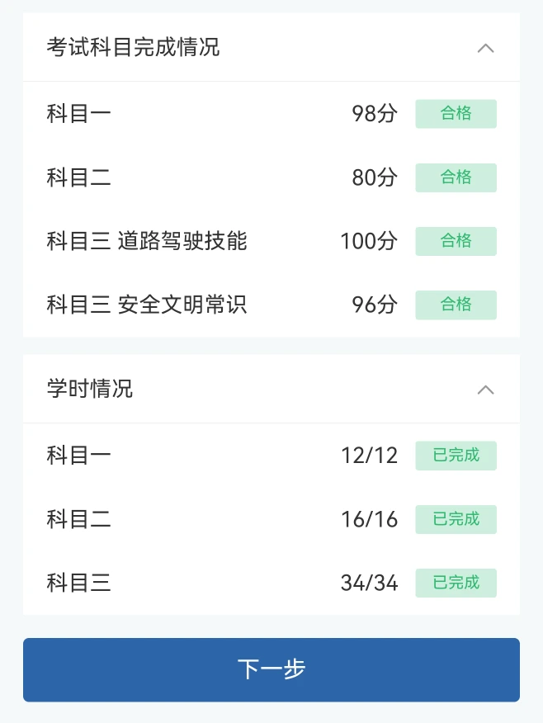Select the 考试科目完成情况 header title
Screen dimensions: 543x723
pos(133,47)
